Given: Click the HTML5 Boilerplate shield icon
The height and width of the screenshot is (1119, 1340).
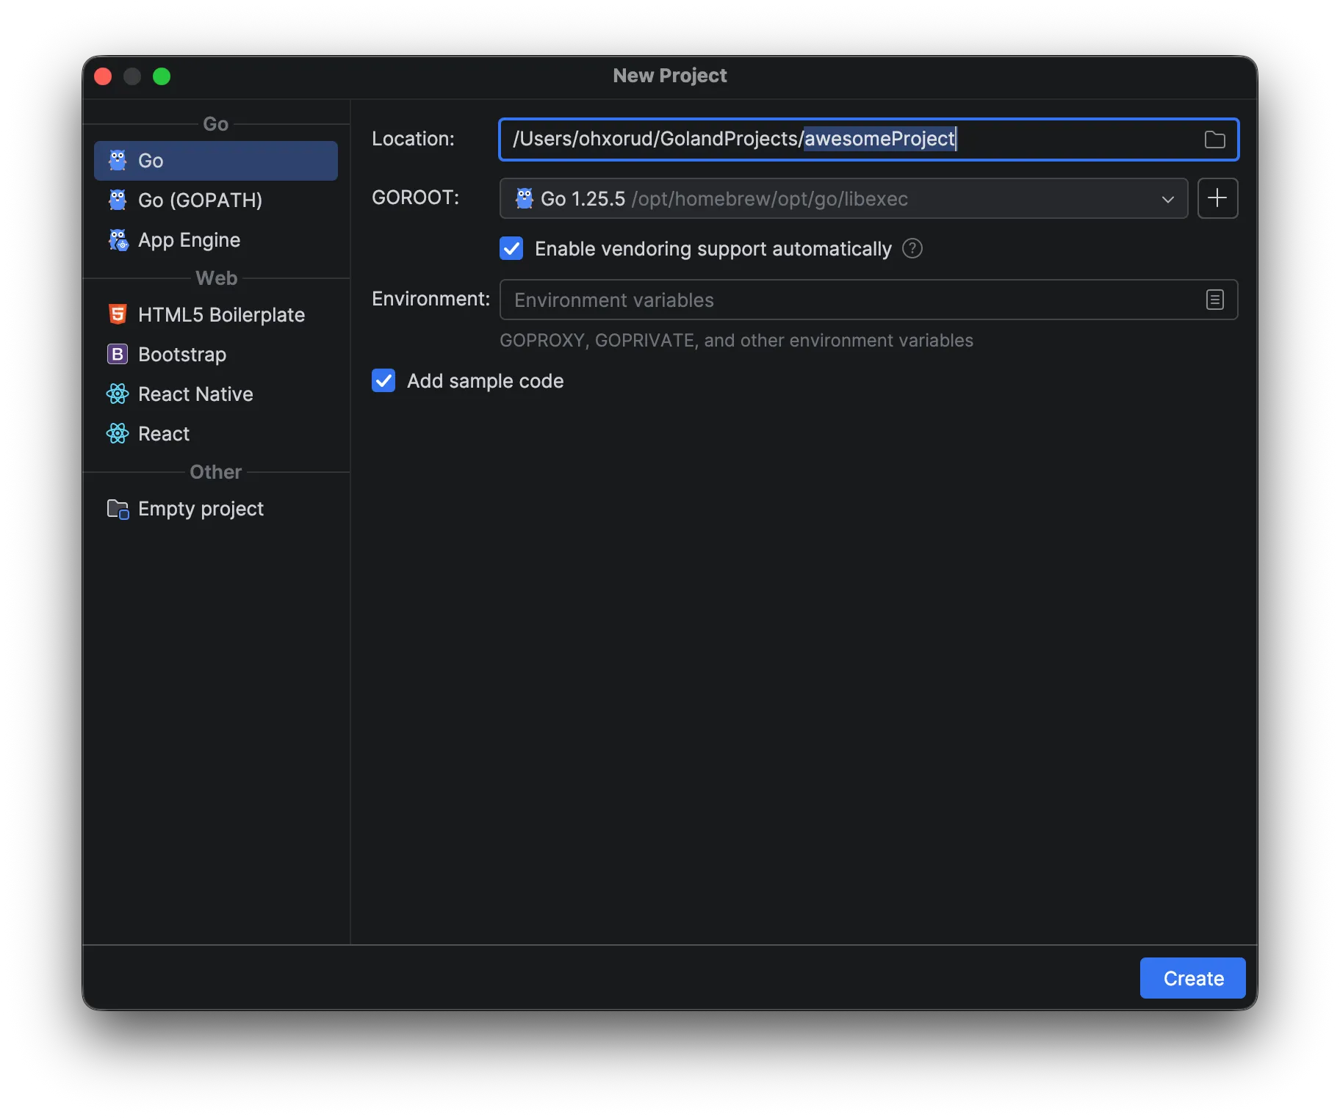Looking at the screenshot, I should click(118, 315).
